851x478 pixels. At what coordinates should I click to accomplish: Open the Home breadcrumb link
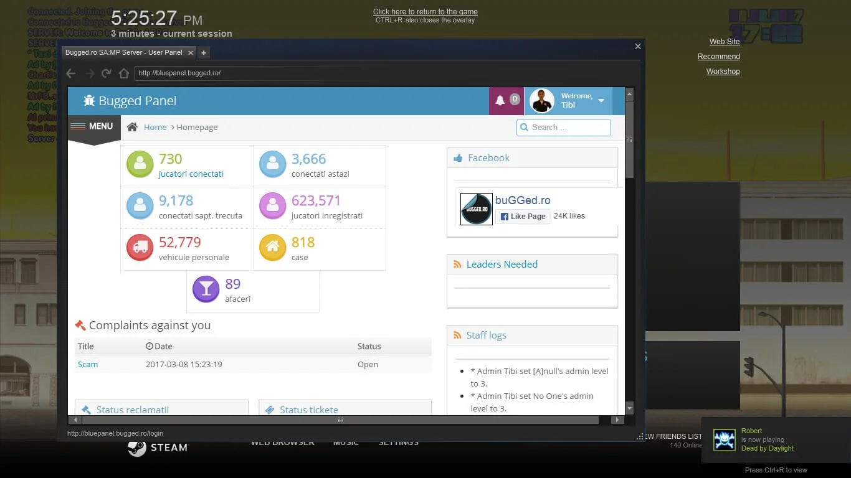pyautogui.click(x=155, y=127)
